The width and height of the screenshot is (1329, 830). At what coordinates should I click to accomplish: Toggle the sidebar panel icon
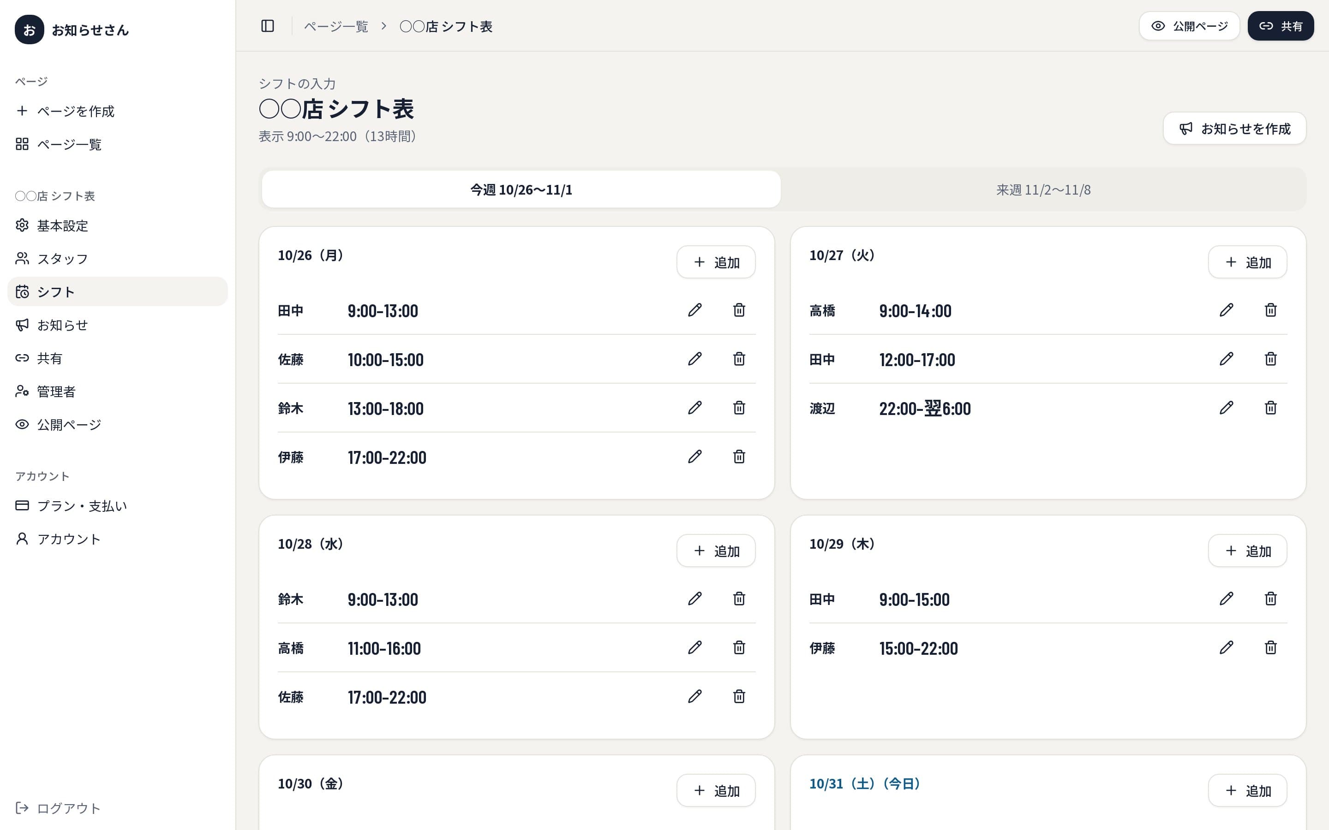[268, 26]
